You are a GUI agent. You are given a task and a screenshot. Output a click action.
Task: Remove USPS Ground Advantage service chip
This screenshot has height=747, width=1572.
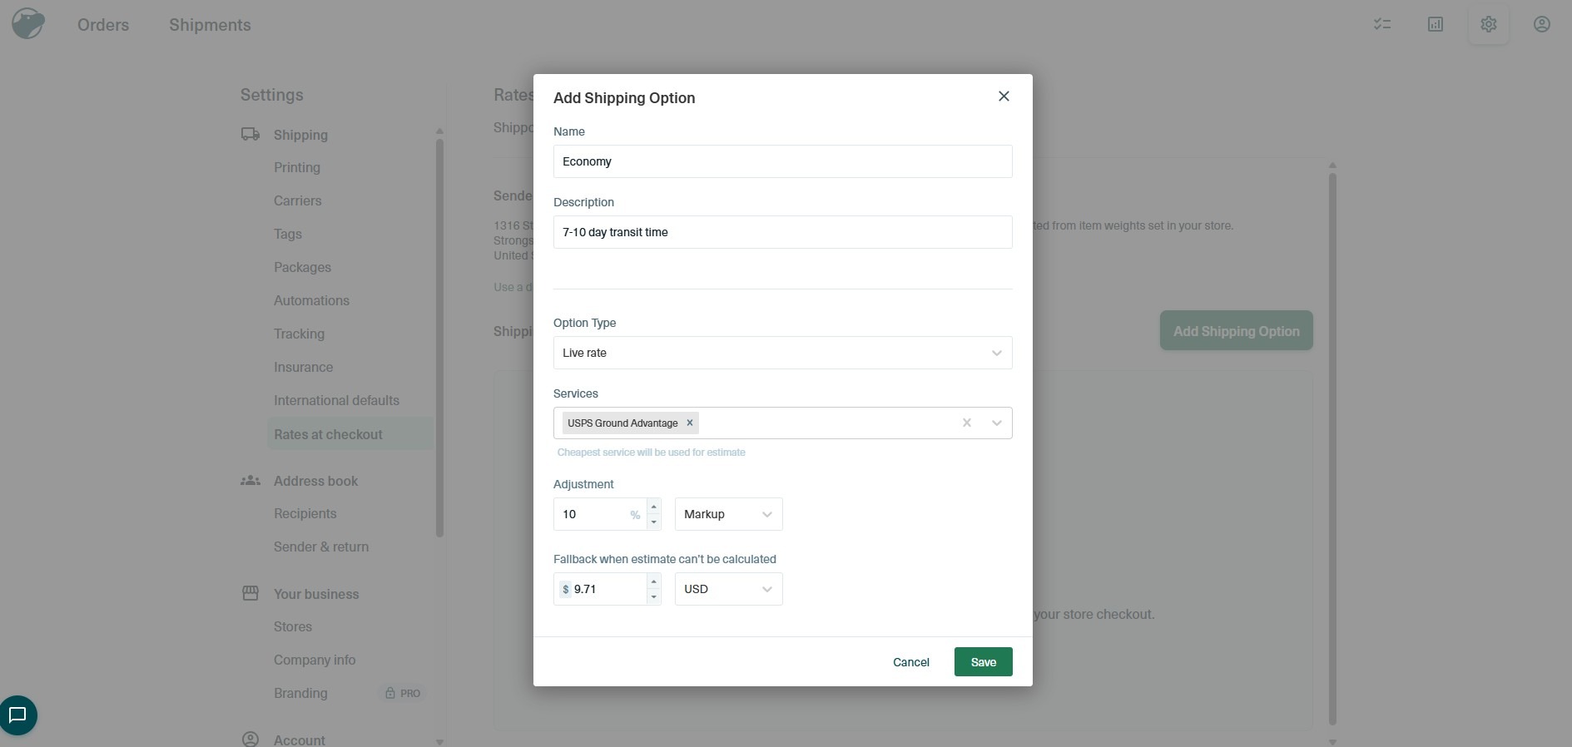point(689,423)
